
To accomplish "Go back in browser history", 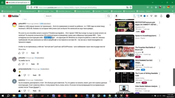I will (3, 7).
